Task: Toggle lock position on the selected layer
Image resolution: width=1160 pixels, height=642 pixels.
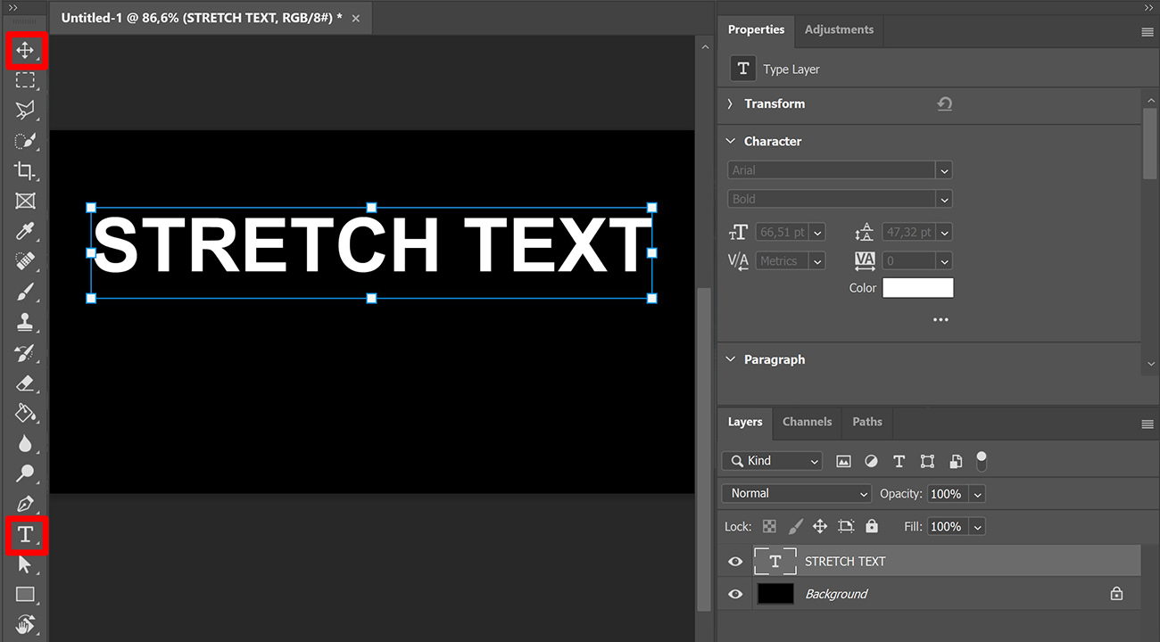Action: (819, 526)
